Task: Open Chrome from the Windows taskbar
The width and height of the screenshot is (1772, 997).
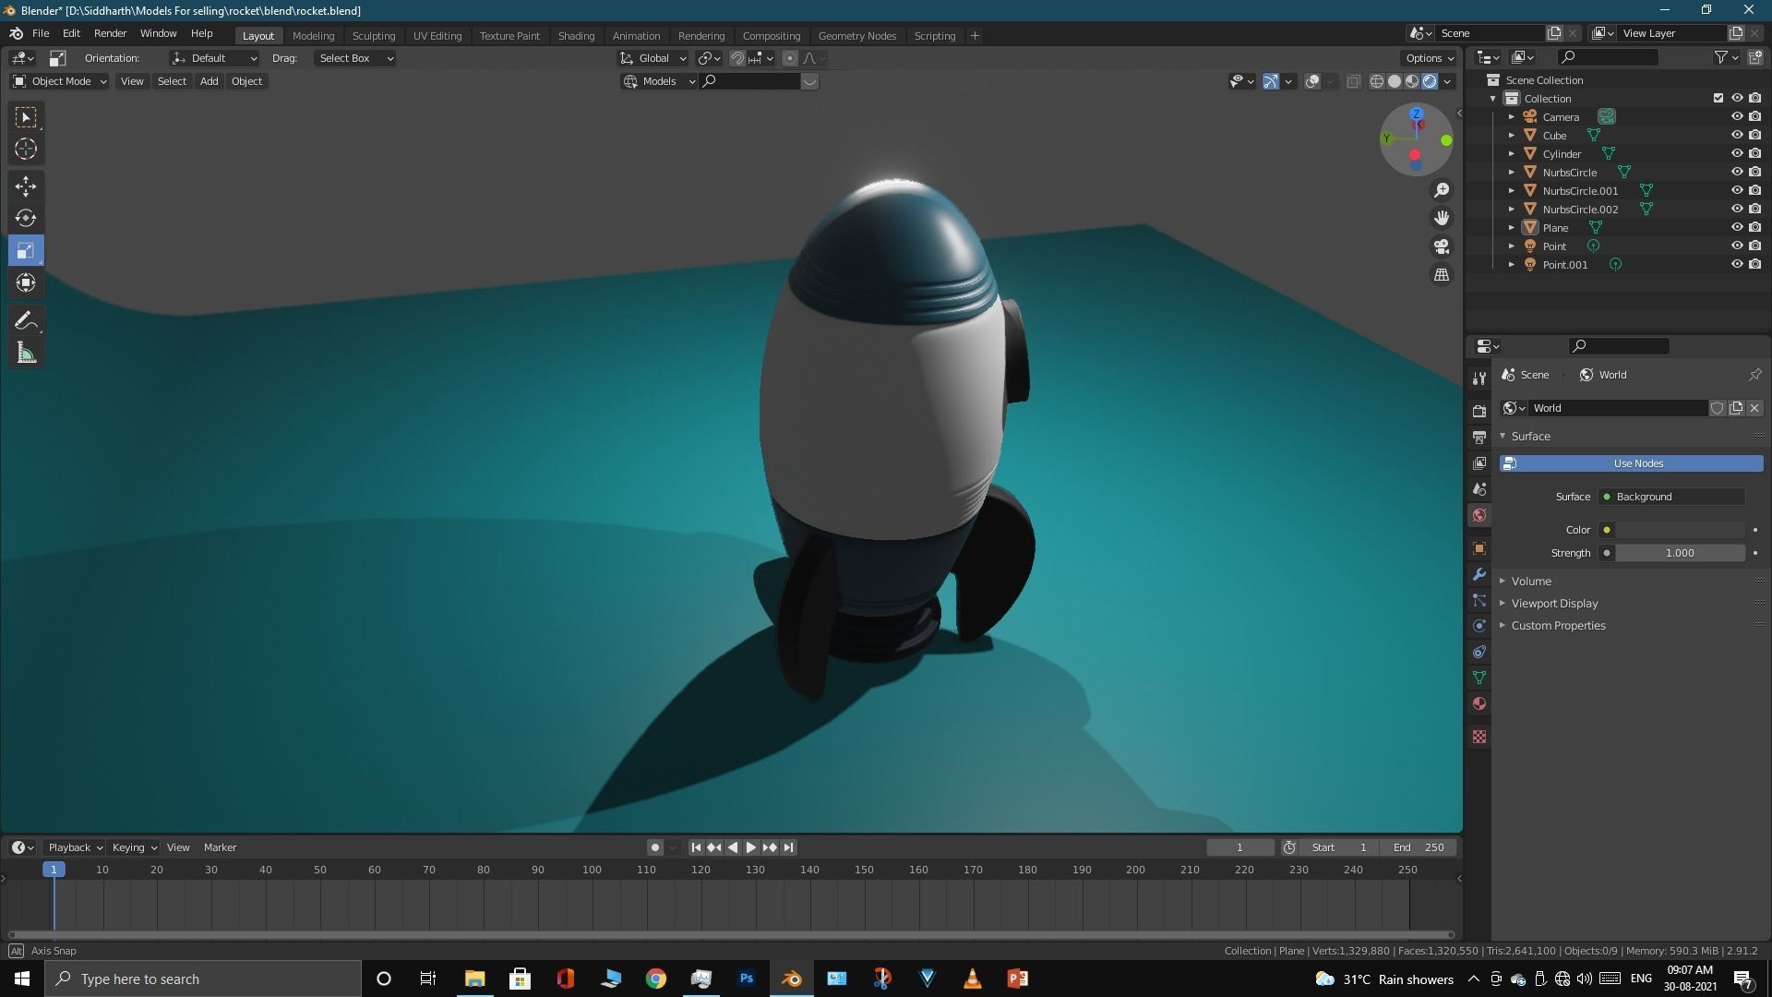Action: coord(656,979)
